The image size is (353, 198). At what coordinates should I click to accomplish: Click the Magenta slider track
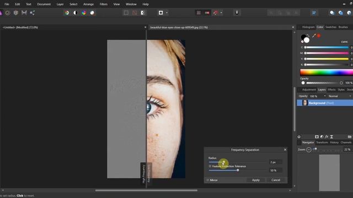[x=327, y=53]
